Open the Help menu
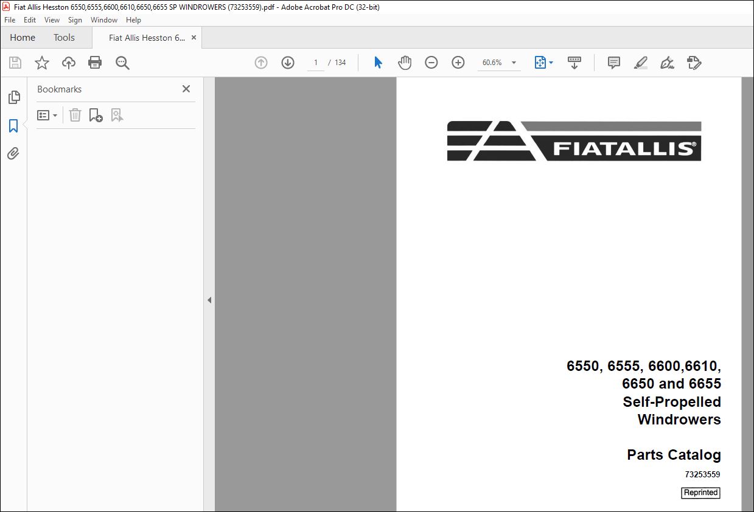 133,20
